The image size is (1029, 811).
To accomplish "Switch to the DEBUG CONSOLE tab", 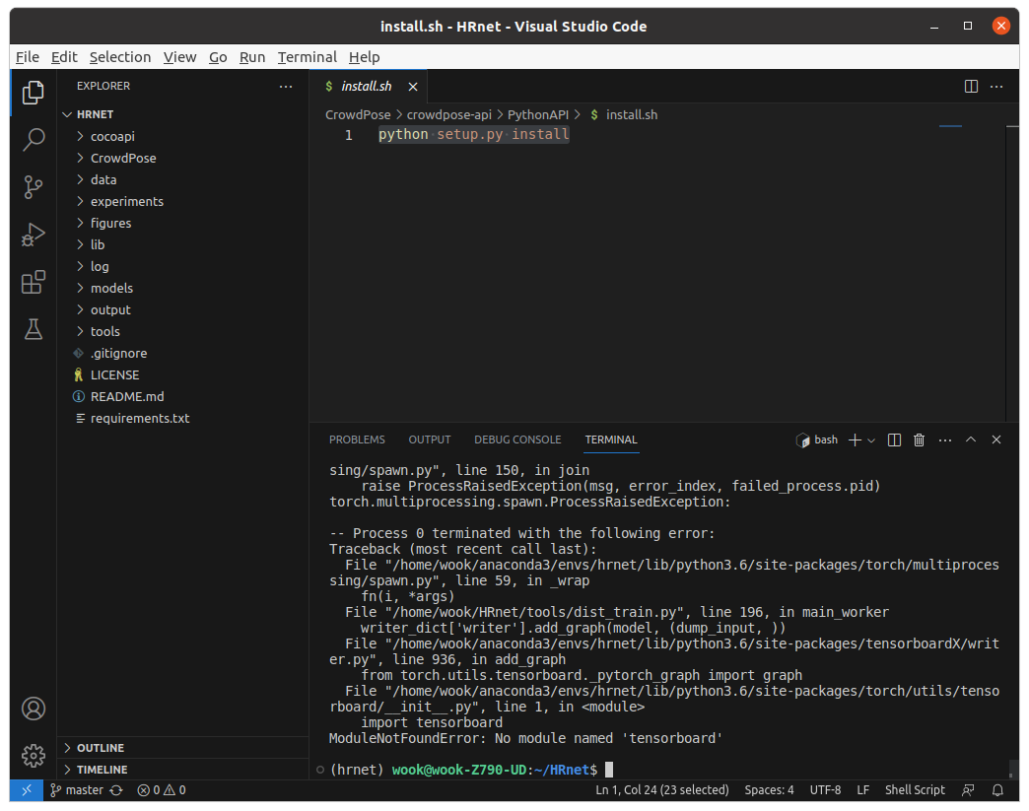I will tap(517, 439).
